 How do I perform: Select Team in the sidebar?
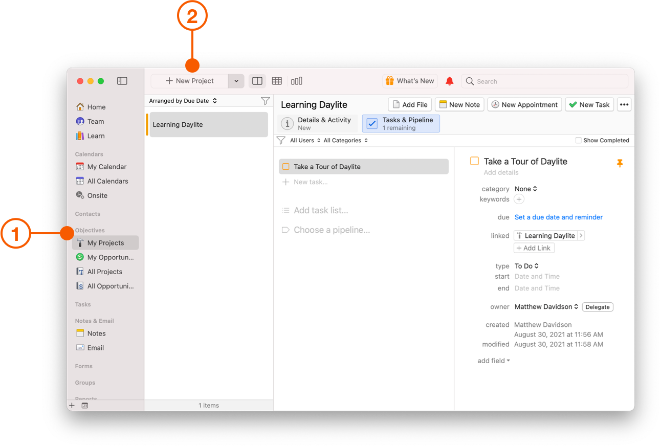[95, 121]
